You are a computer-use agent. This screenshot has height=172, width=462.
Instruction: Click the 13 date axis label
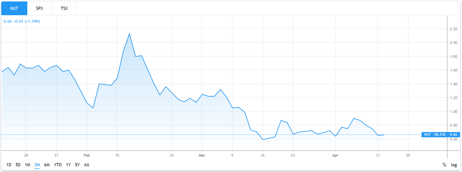pos(378,155)
